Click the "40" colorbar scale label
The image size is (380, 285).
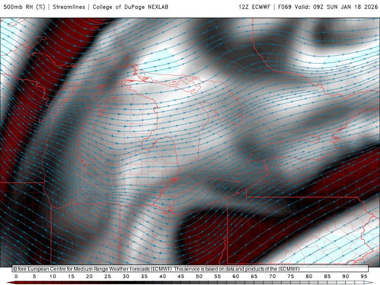[162, 276]
